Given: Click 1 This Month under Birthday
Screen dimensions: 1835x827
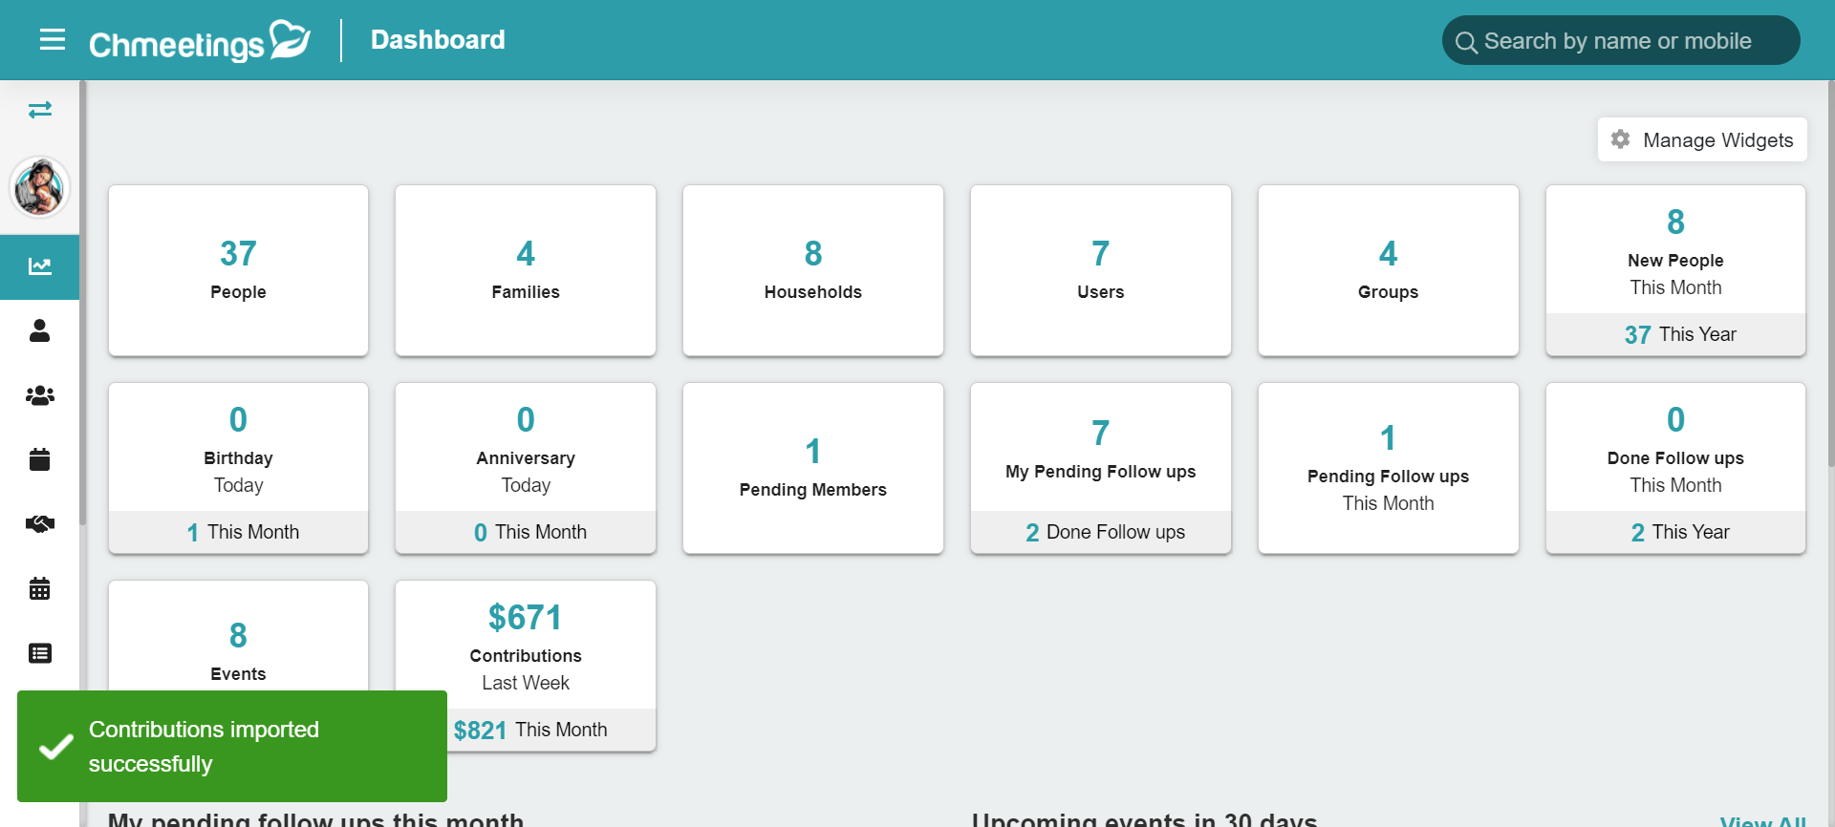Looking at the screenshot, I should 238,532.
